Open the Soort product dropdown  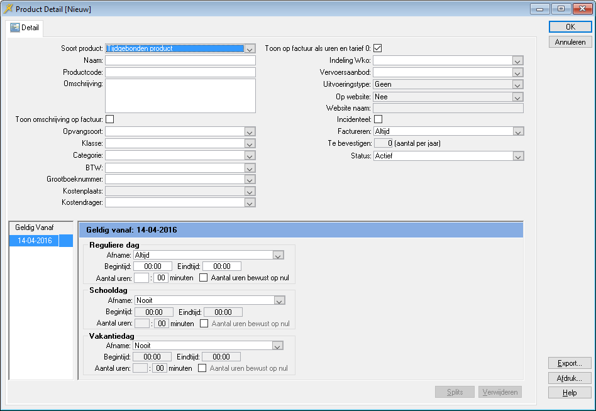click(250, 48)
